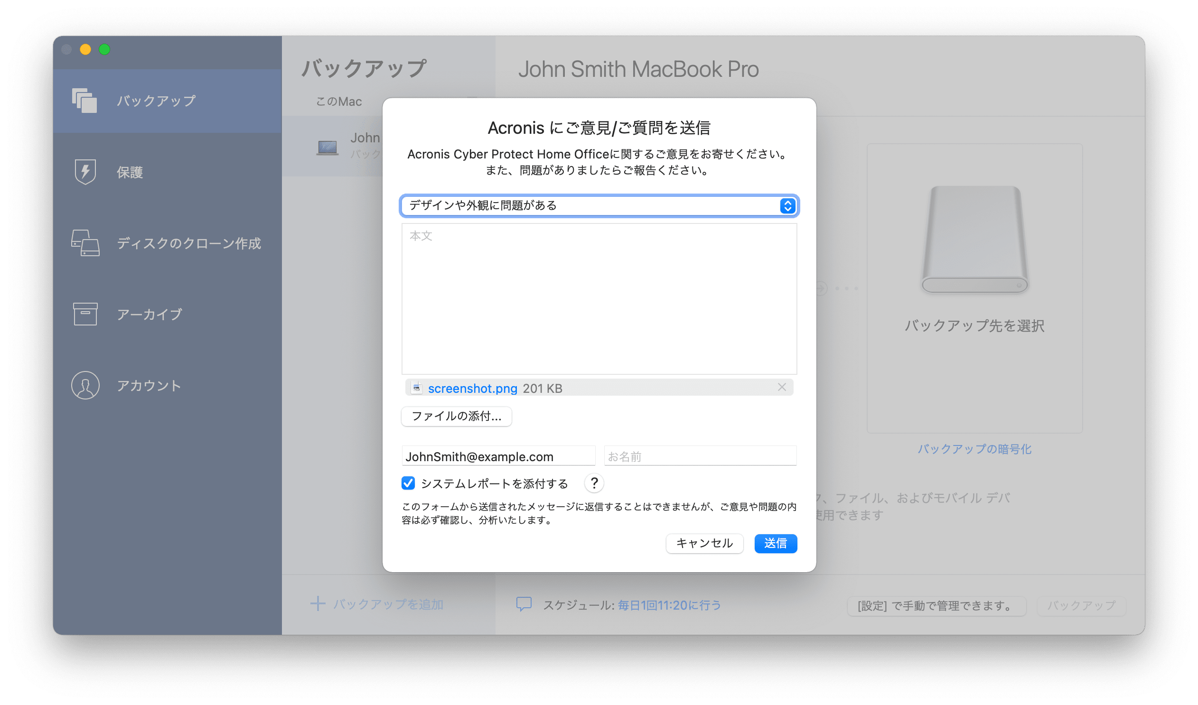Click バックアップを追加 at the bottom
1198x705 pixels.
tap(388, 604)
